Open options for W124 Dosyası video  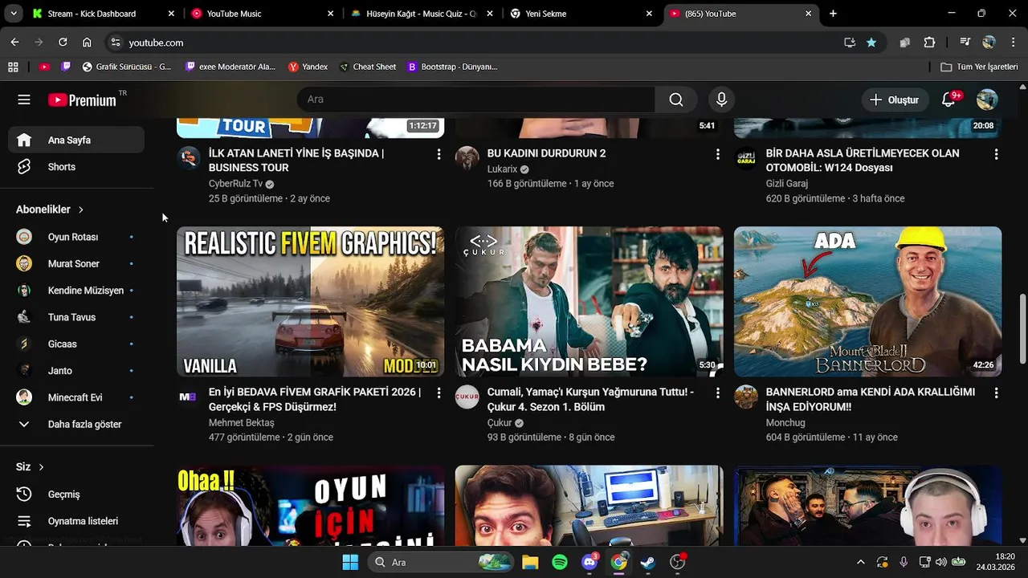click(x=996, y=153)
